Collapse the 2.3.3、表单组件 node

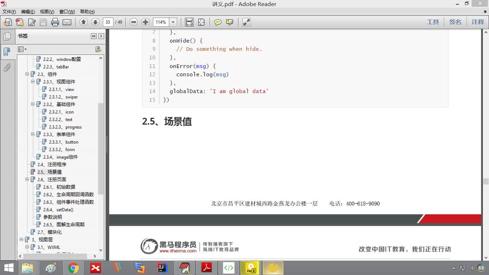pyautogui.click(x=33, y=134)
